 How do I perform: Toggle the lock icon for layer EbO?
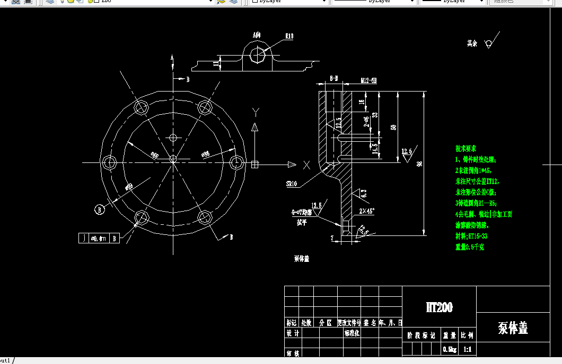coord(78,2)
